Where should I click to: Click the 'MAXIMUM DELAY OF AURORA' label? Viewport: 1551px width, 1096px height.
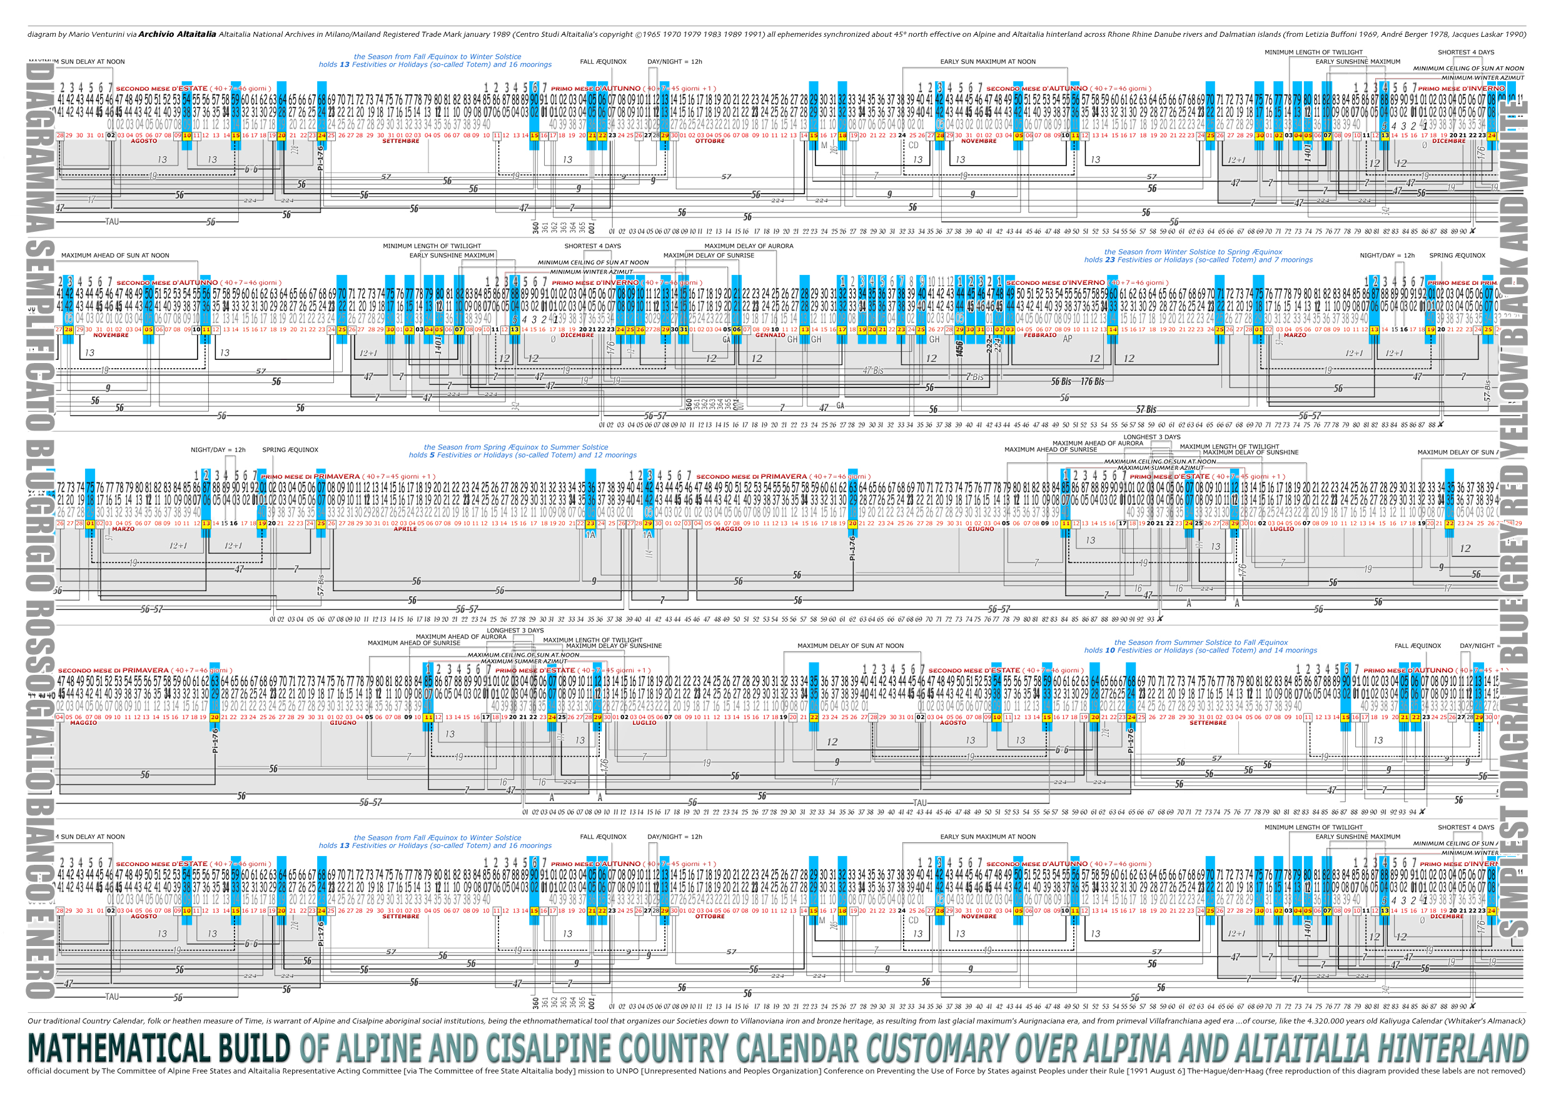click(x=749, y=246)
